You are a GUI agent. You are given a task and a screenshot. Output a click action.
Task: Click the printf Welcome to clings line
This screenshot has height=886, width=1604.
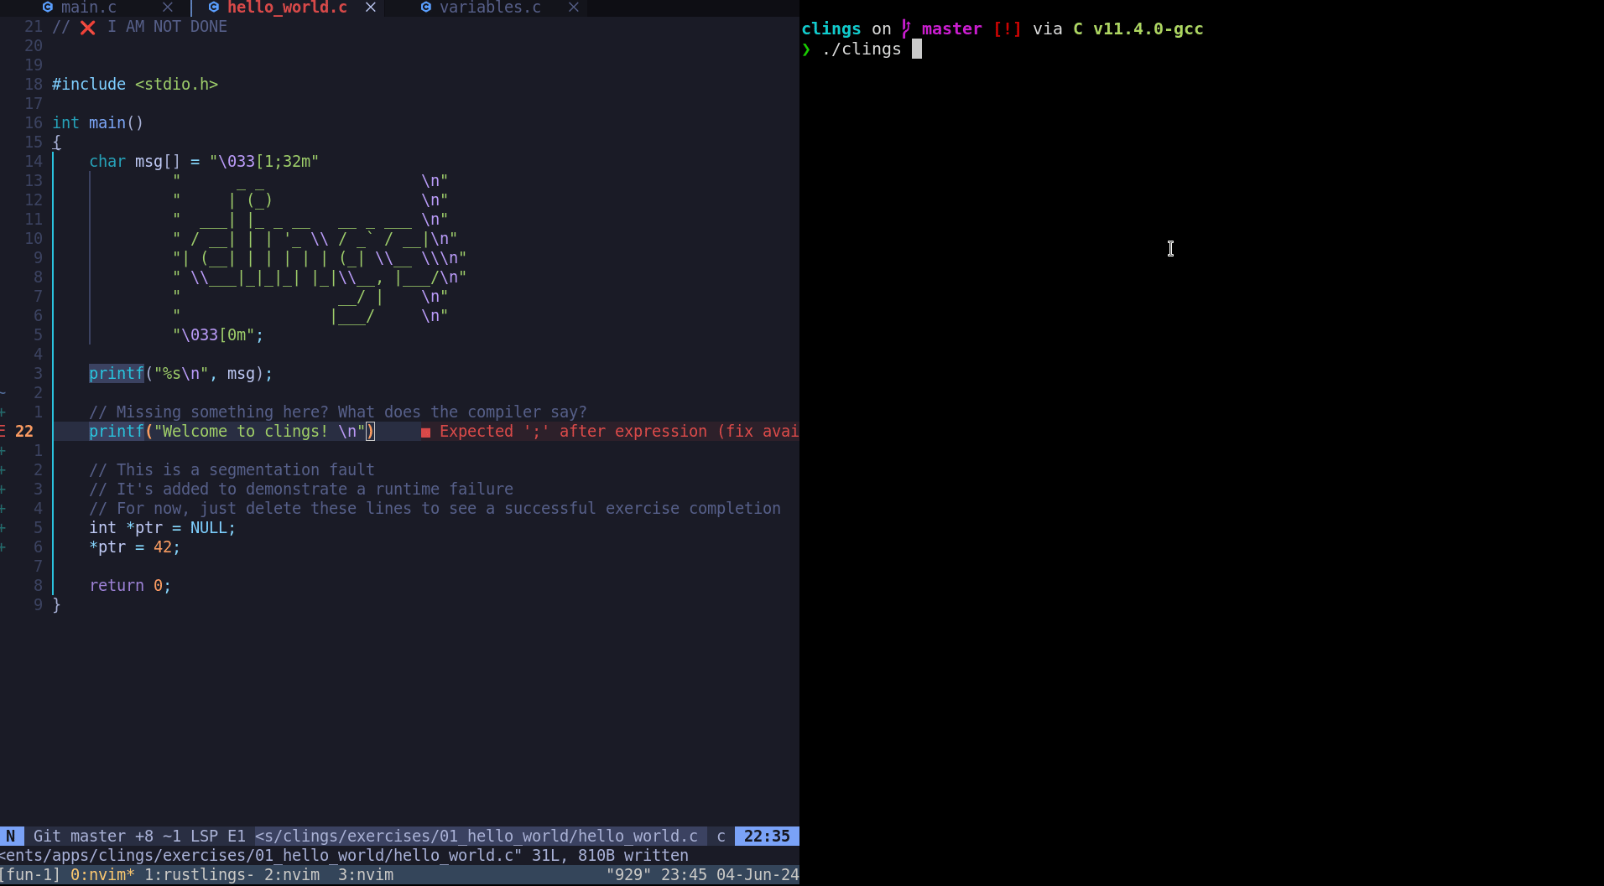coord(232,432)
